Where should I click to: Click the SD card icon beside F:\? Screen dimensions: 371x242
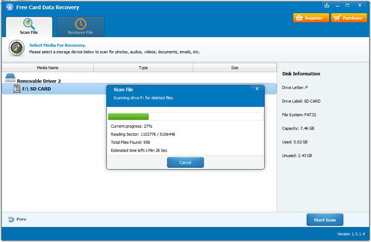point(17,89)
